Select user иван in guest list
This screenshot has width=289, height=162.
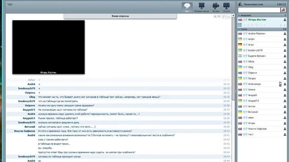click(x=251, y=118)
